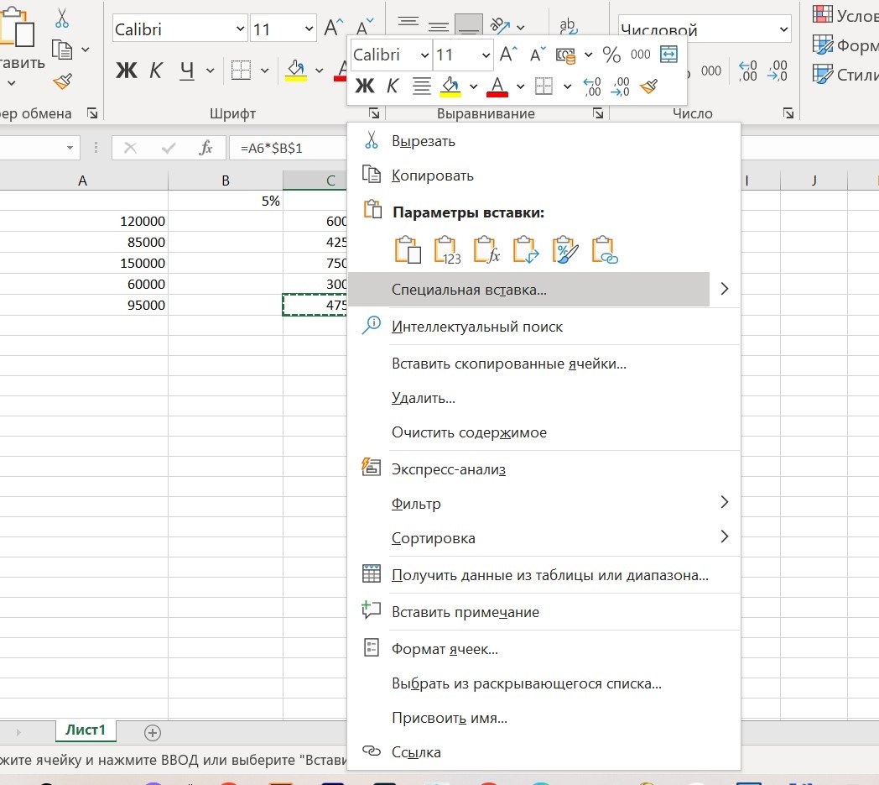The image size is (879, 785).
Task: Add a new sheet with plus button
Action: tap(153, 732)
